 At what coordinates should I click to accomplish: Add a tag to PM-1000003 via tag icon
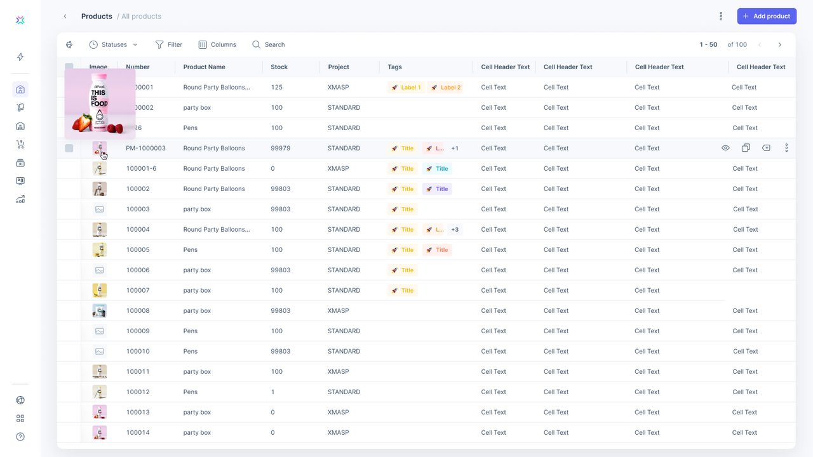coord(766,147)
